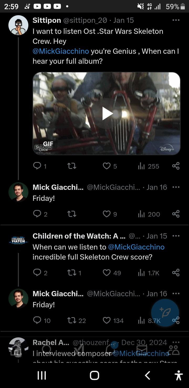Tap the compose new post button
The image size is (189, 388).
(x=165, y=312)
